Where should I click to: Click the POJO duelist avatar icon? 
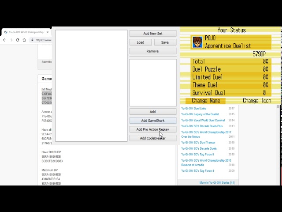tap(197, 42)
